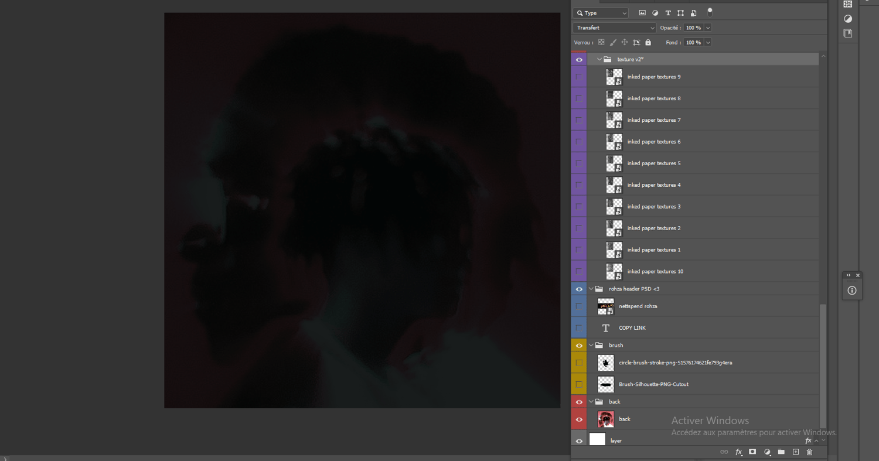This screenshot has height=461, width=879.
Task: Show the nettspend rohza layer
Action: [x=579, y=306]
